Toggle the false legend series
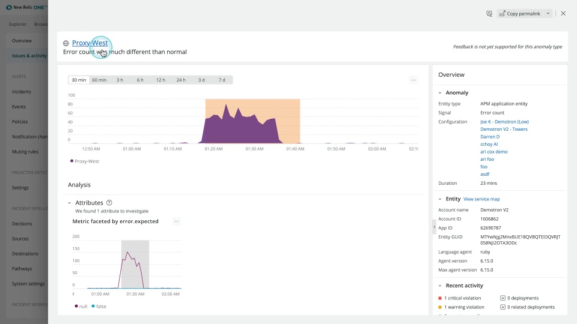This screenshot has height=324, width=577. [99, 306]
